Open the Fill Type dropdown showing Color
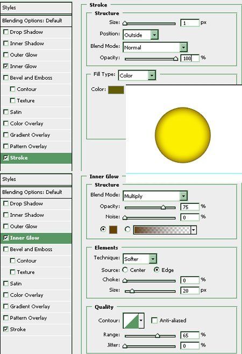 tap(152, 75)
